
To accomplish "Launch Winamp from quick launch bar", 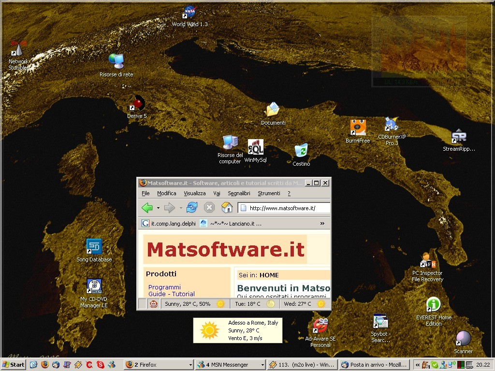I will (x=78, y=365).
